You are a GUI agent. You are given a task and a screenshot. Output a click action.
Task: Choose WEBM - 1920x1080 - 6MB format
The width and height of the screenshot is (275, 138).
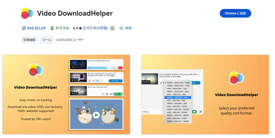[178, 91]
